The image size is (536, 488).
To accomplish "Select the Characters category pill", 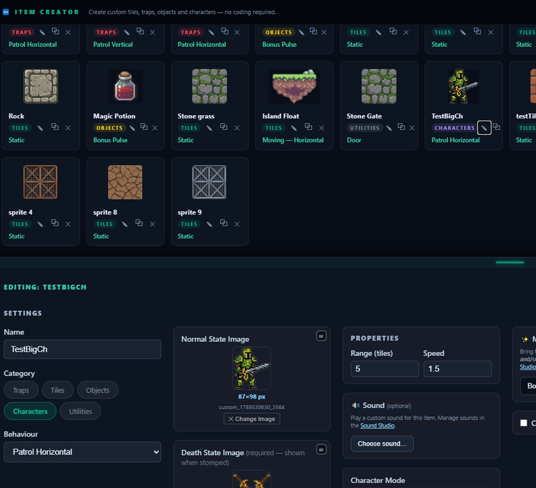I will pos(30,411).
